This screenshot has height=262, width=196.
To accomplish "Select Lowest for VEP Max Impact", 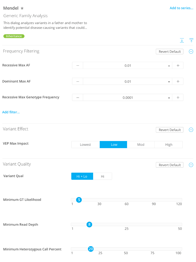I will pyautogui.click(x=86, y=145).
